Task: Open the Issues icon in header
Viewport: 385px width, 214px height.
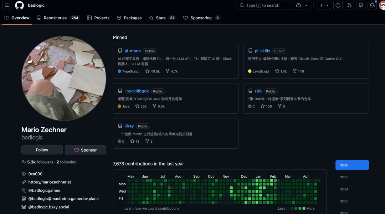Action: tap(338, 5)
